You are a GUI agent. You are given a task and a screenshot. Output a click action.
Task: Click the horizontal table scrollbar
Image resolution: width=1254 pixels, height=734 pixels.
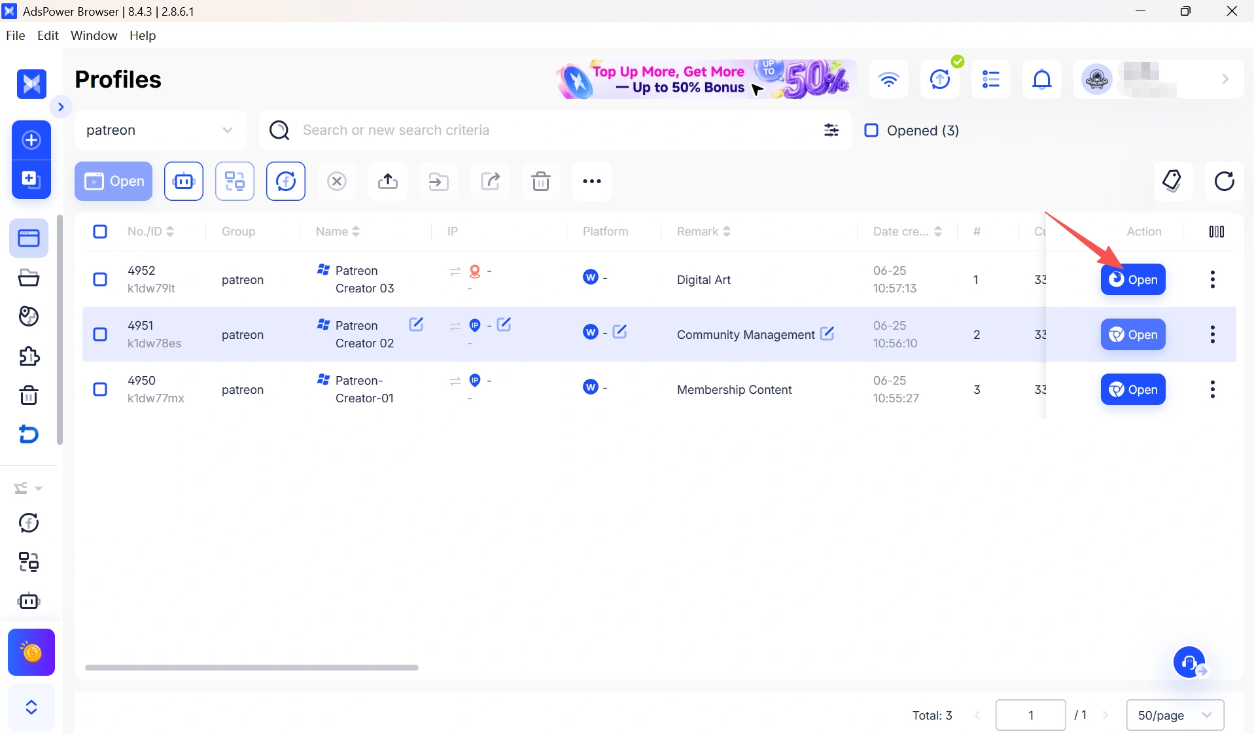tap(252, 667)
